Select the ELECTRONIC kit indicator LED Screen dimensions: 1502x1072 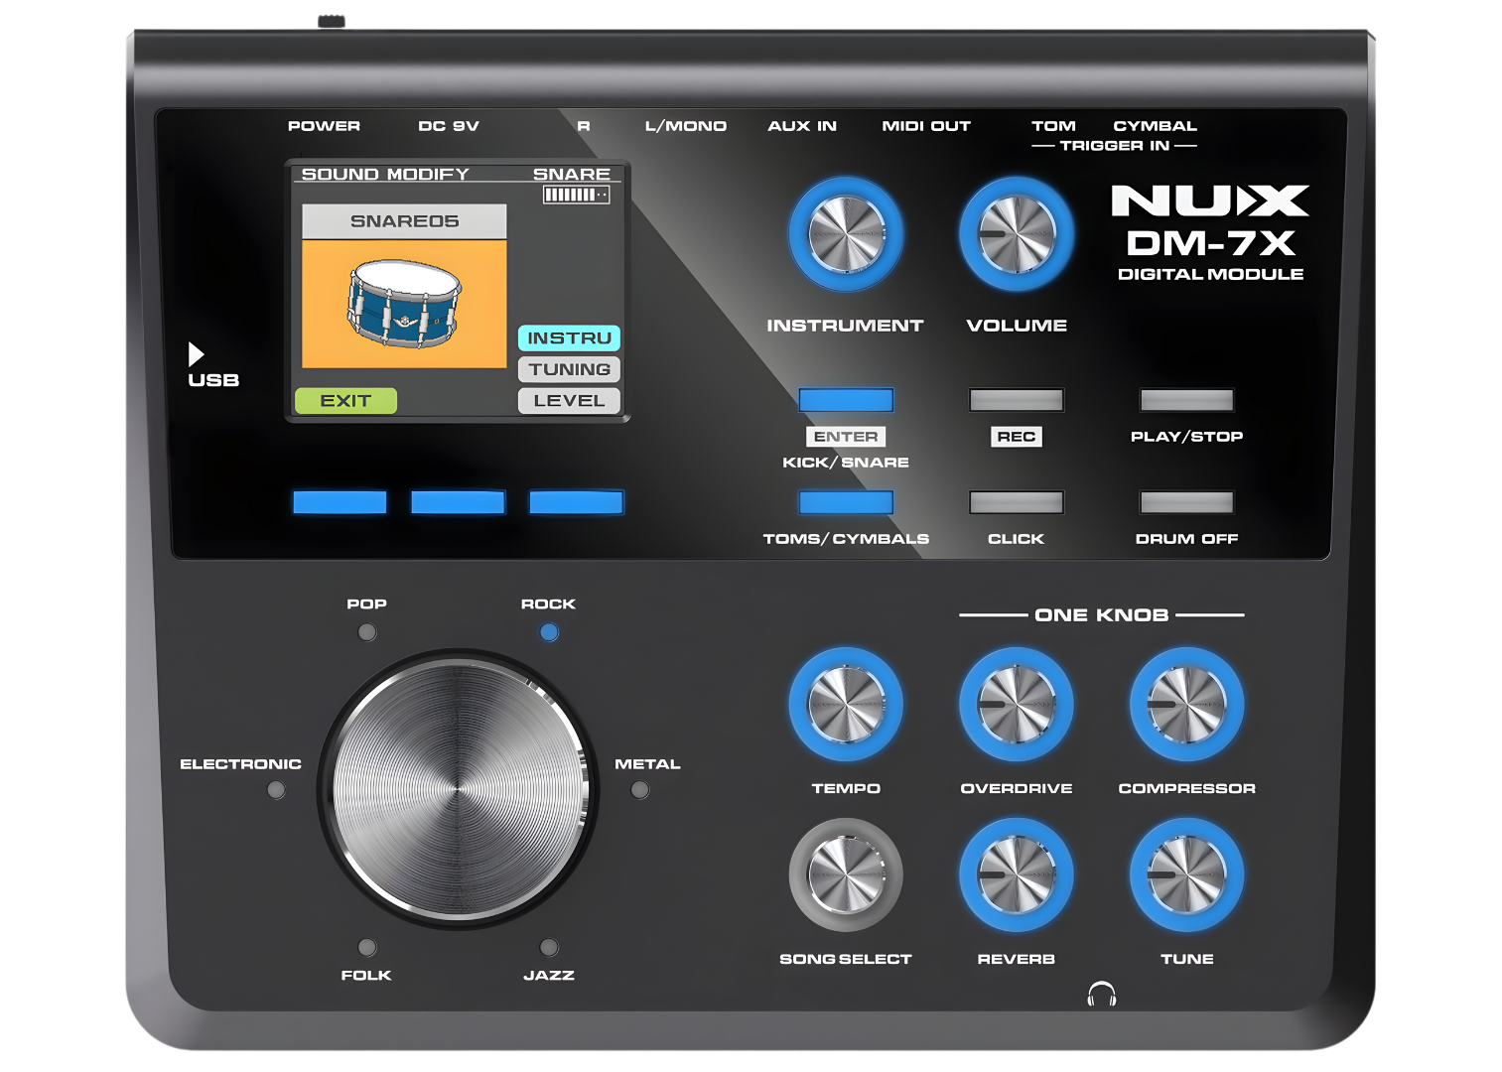[x=276, y=790]
